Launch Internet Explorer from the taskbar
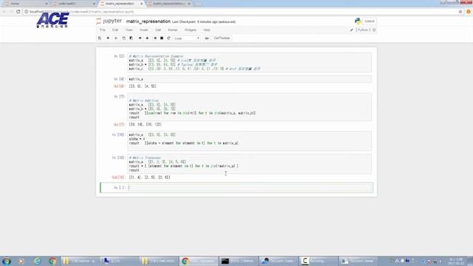The height and width of the screenshot is (266, 473). click(37, 261)
